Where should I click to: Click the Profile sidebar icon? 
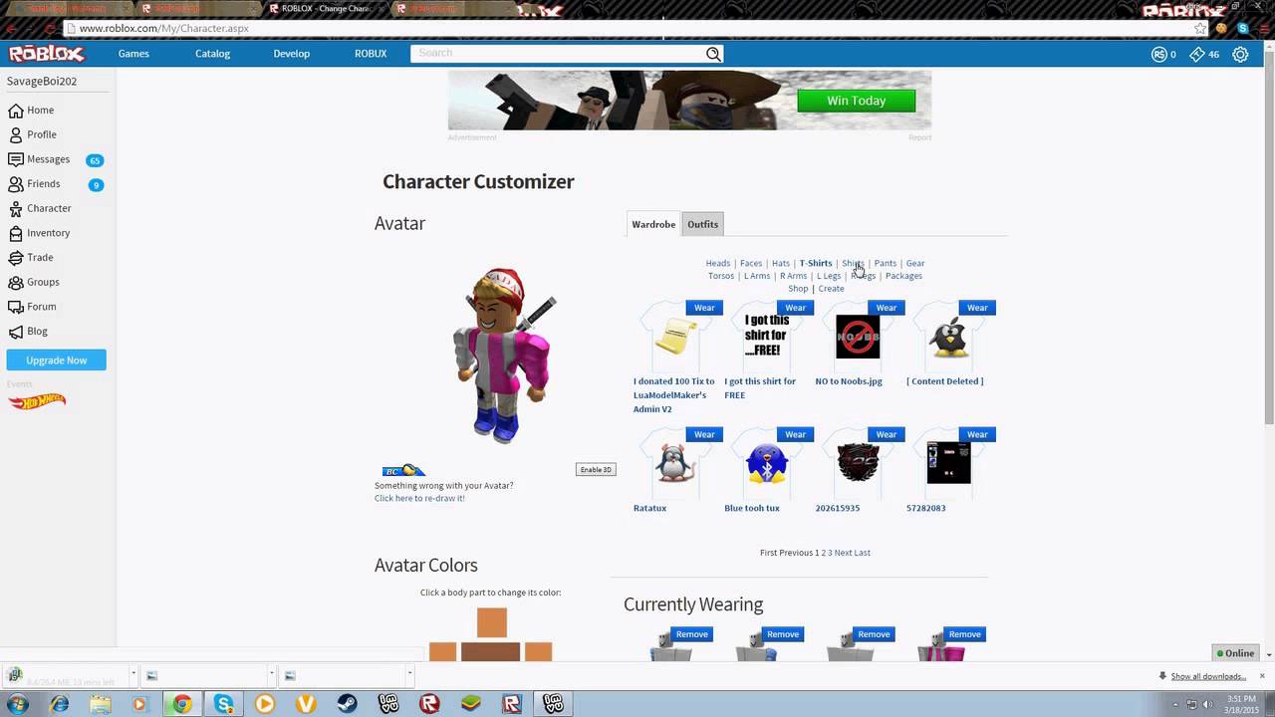point(16,134)
